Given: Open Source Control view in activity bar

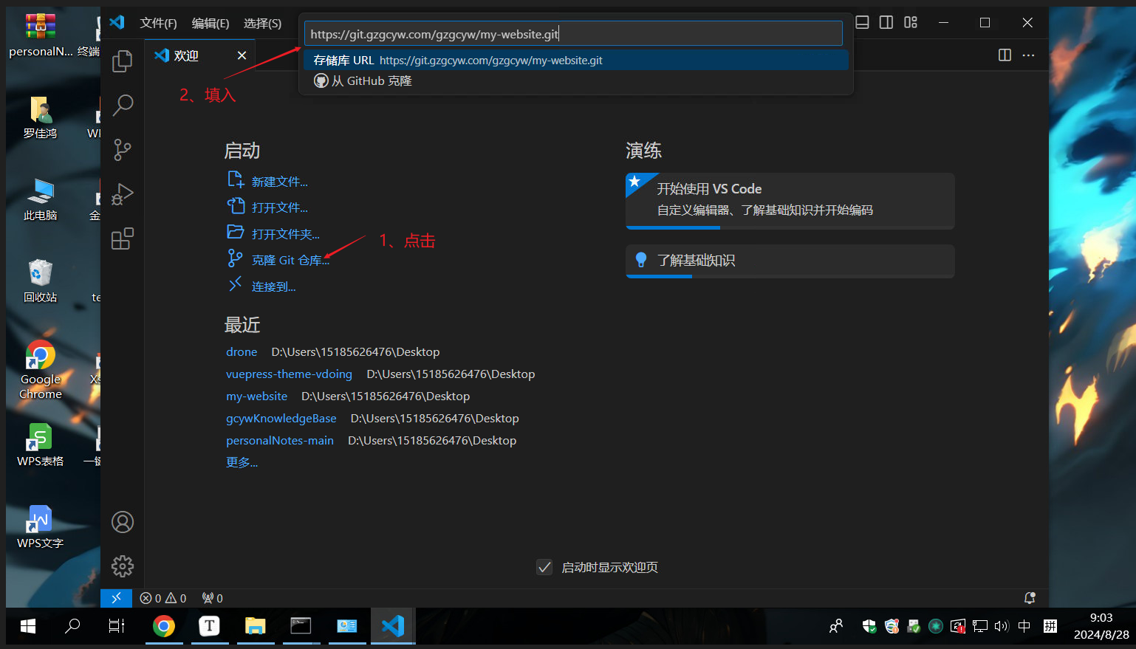Looking at the screenshot, I should pos(123,150).
